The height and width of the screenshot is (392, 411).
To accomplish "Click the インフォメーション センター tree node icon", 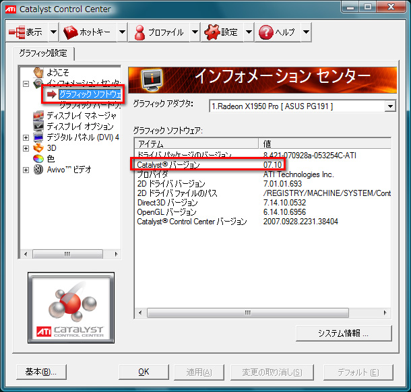I will tap(38, 84).
